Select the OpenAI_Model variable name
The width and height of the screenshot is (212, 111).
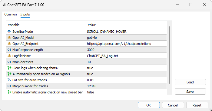click(x=23, y=38)
